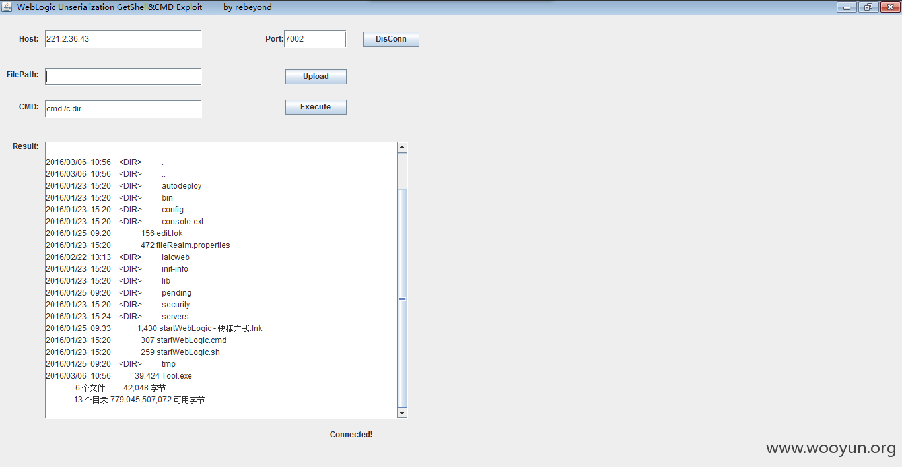The image size is (902, 467).
Task: Click the window title text
Action: pyautogui.click(x=145, y=7)
